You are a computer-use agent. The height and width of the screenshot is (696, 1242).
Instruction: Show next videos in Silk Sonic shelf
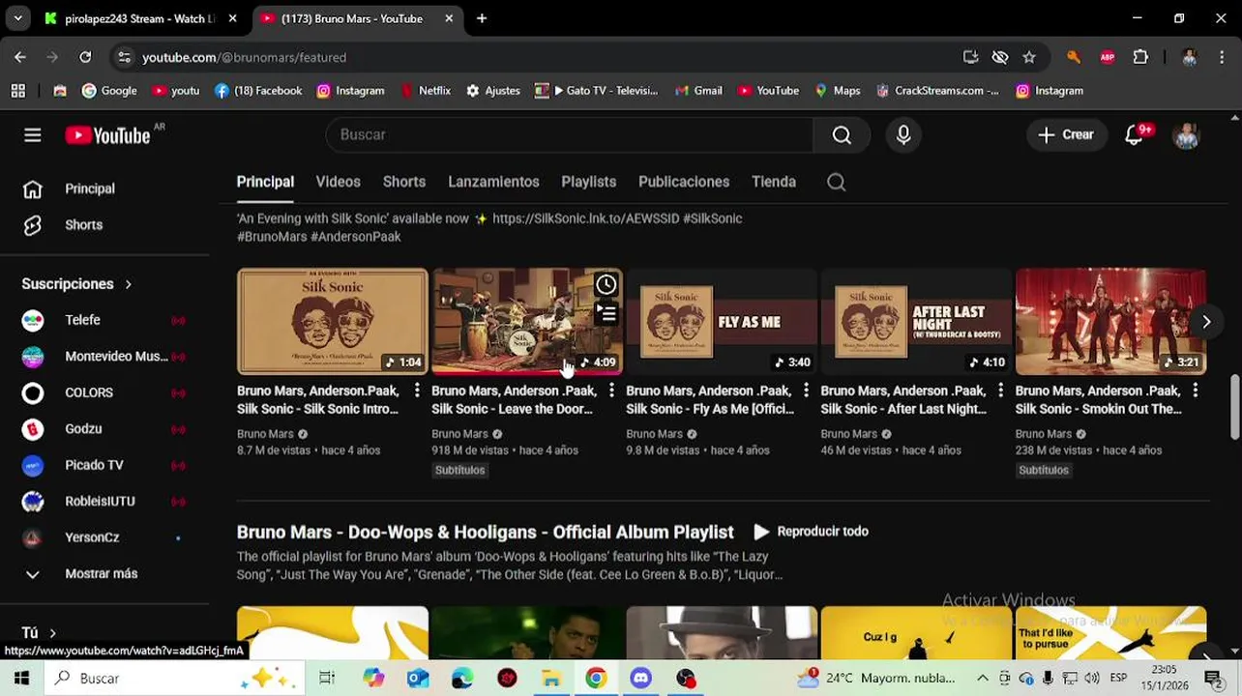[1206, 322]
